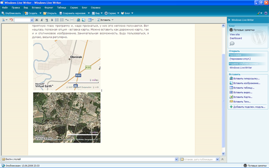Viewport: 269px width, 168px height.
Task: Open the Вид menu in the menu bar
Action: 26,8
